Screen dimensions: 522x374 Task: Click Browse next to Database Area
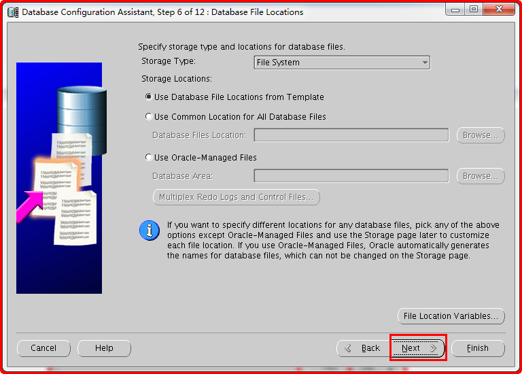[x=481, y=176]
